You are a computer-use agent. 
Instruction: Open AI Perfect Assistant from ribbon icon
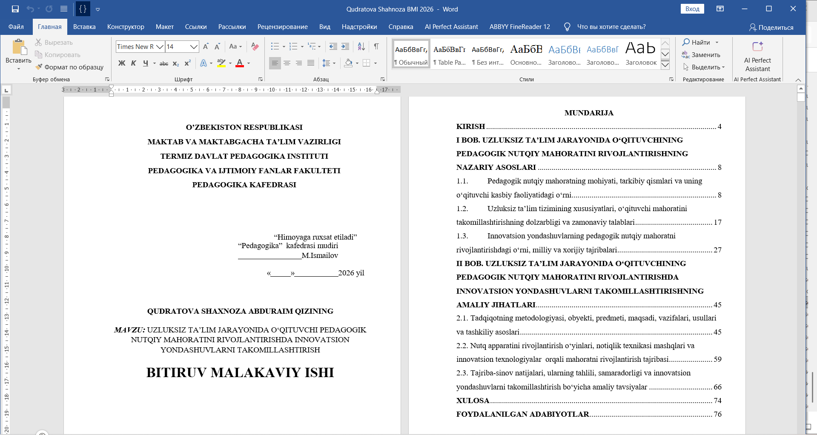(757, 46)
